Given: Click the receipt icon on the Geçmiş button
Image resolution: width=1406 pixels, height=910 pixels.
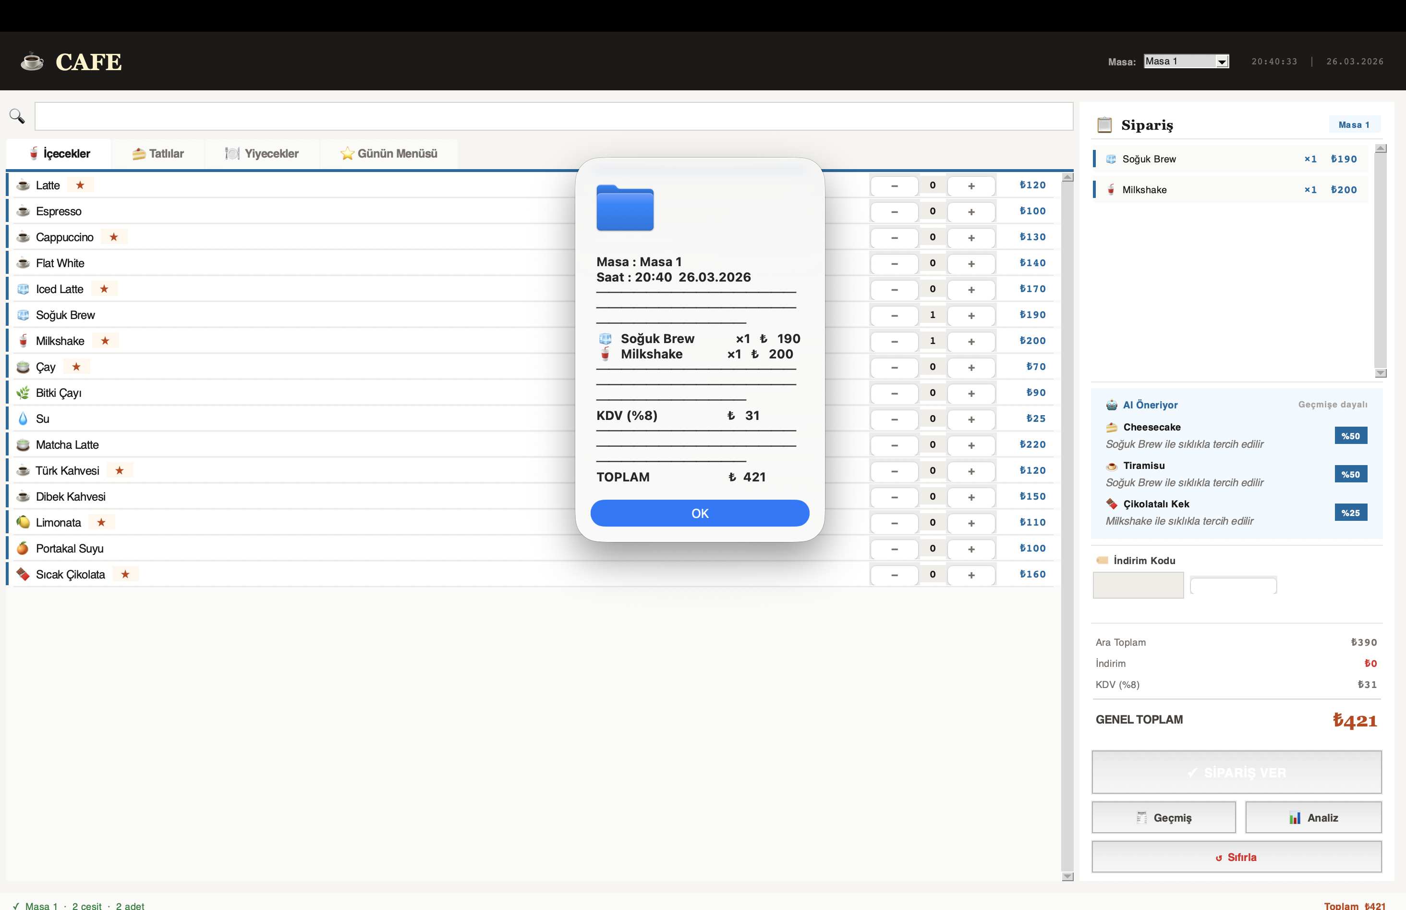Looking at the screenshot, I should pos(1142,817).
